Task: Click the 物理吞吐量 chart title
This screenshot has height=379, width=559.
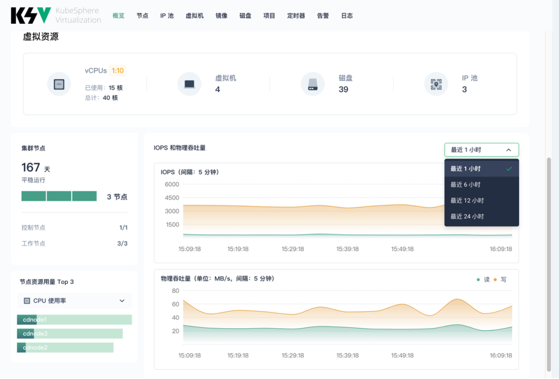Action: pos(217,279)
